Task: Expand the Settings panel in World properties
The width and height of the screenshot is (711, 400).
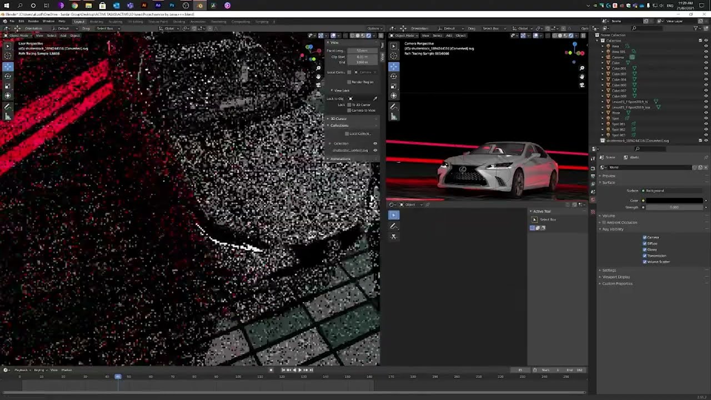Action: [608, 270]
